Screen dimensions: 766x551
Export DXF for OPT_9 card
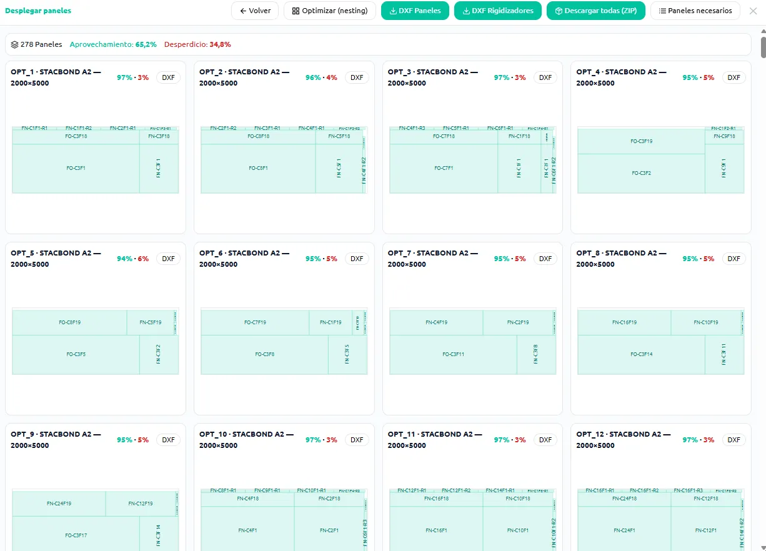tap(168, 440)
